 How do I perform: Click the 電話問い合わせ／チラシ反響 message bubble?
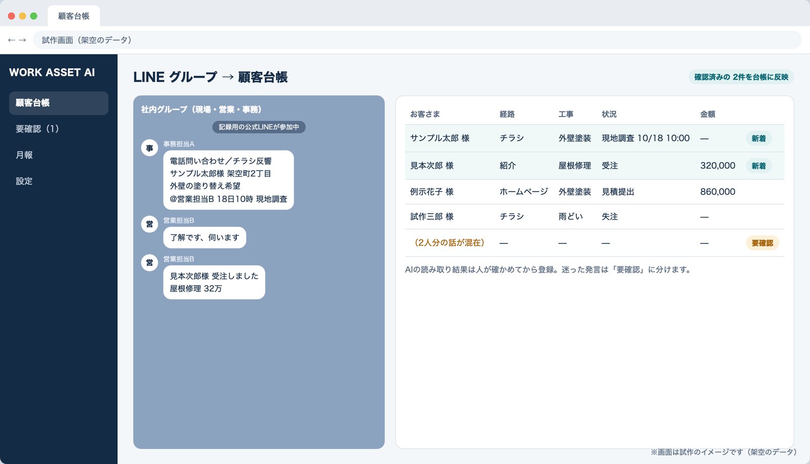click(228, 180)
